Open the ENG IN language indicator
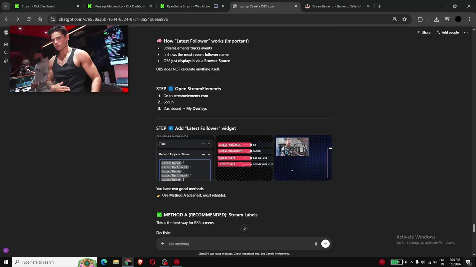The height and width of the screenshot is (267, 476). [x=443, y=262]
